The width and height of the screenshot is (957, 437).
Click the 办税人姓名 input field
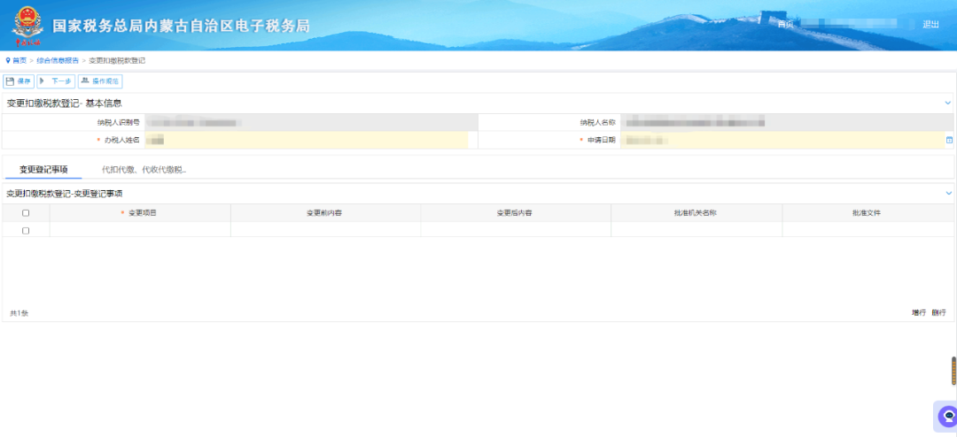307,140
